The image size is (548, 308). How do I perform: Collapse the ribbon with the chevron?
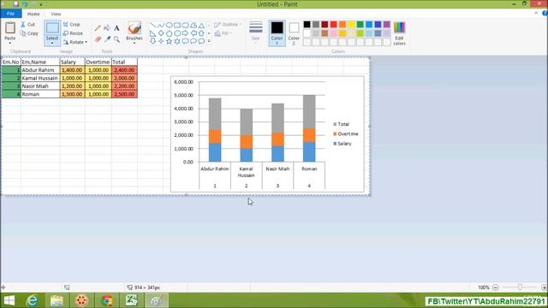tap(536, 14)
